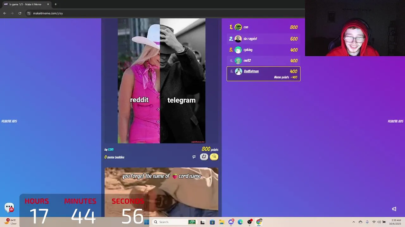
Task: Click ew32's avatar in the leaderboard
Action: [x=238, y=61]
